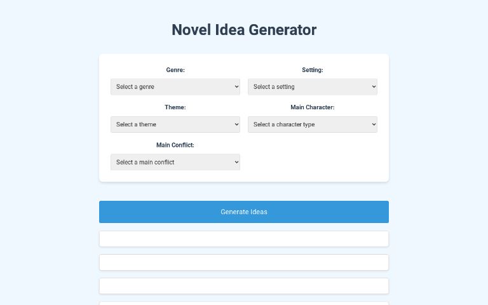The width and height of the screenshot is (488, 305).
Task: Click the "Main Conflict:" label
Action: [175, 145]
